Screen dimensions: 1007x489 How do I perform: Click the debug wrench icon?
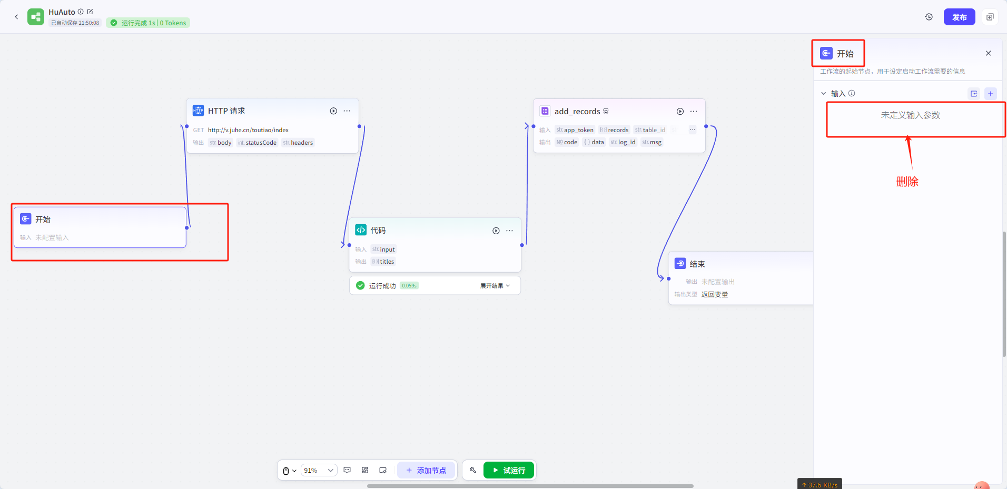[473, 470]
